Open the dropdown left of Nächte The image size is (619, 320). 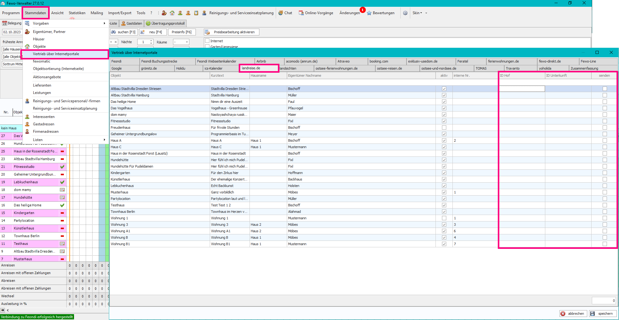point(111,42)
